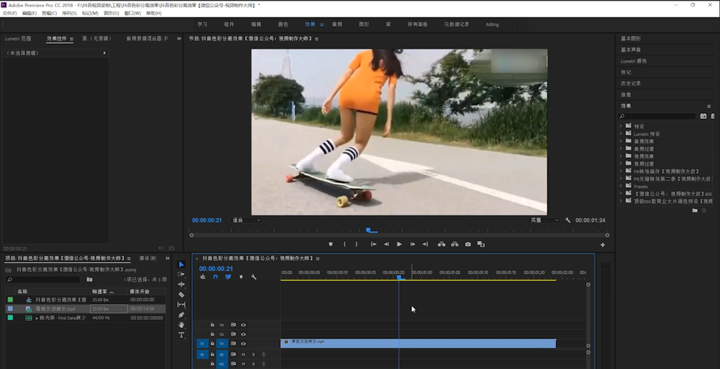Image resolution: width=720 pixels, height=369 pixels.
Task: Open program monitor wrench settings
Action: coord(567,220)
